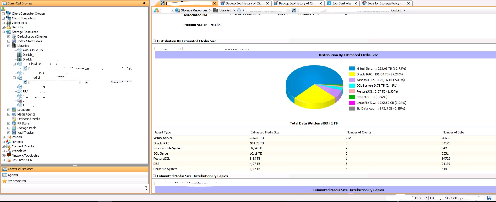Collapse Distribution By Estimated Media Size section
496x202 pixels.
154,41
